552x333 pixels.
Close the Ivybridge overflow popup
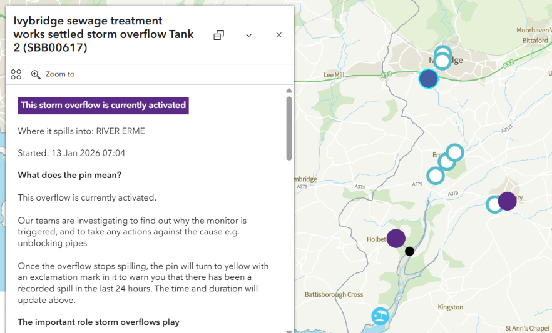pyautogui.click(x=279, y=35)
